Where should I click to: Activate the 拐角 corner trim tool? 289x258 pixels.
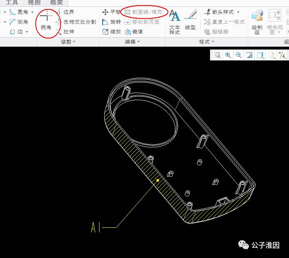(46, 20)
